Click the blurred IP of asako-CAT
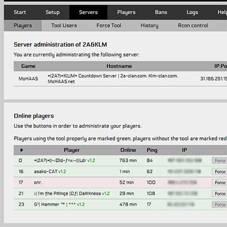227x227 pixels. click(184, 171)
